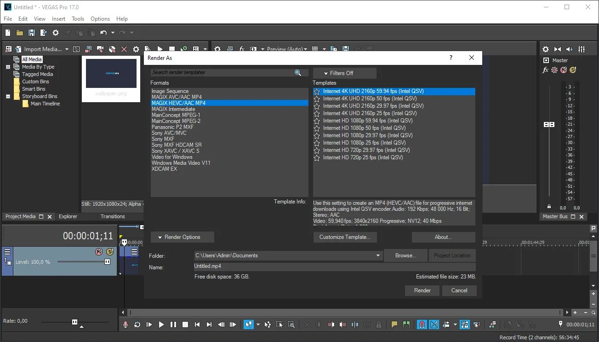Viewport: 599px width, 342px height.
Task: Click the Insert Region icon
Action: [x=406, y=325]
